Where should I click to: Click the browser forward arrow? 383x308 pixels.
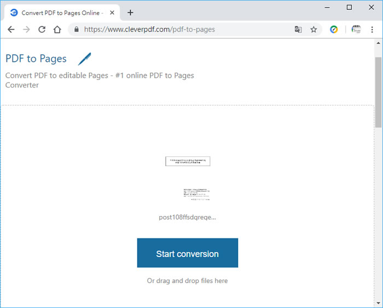[x=26, y=30]
